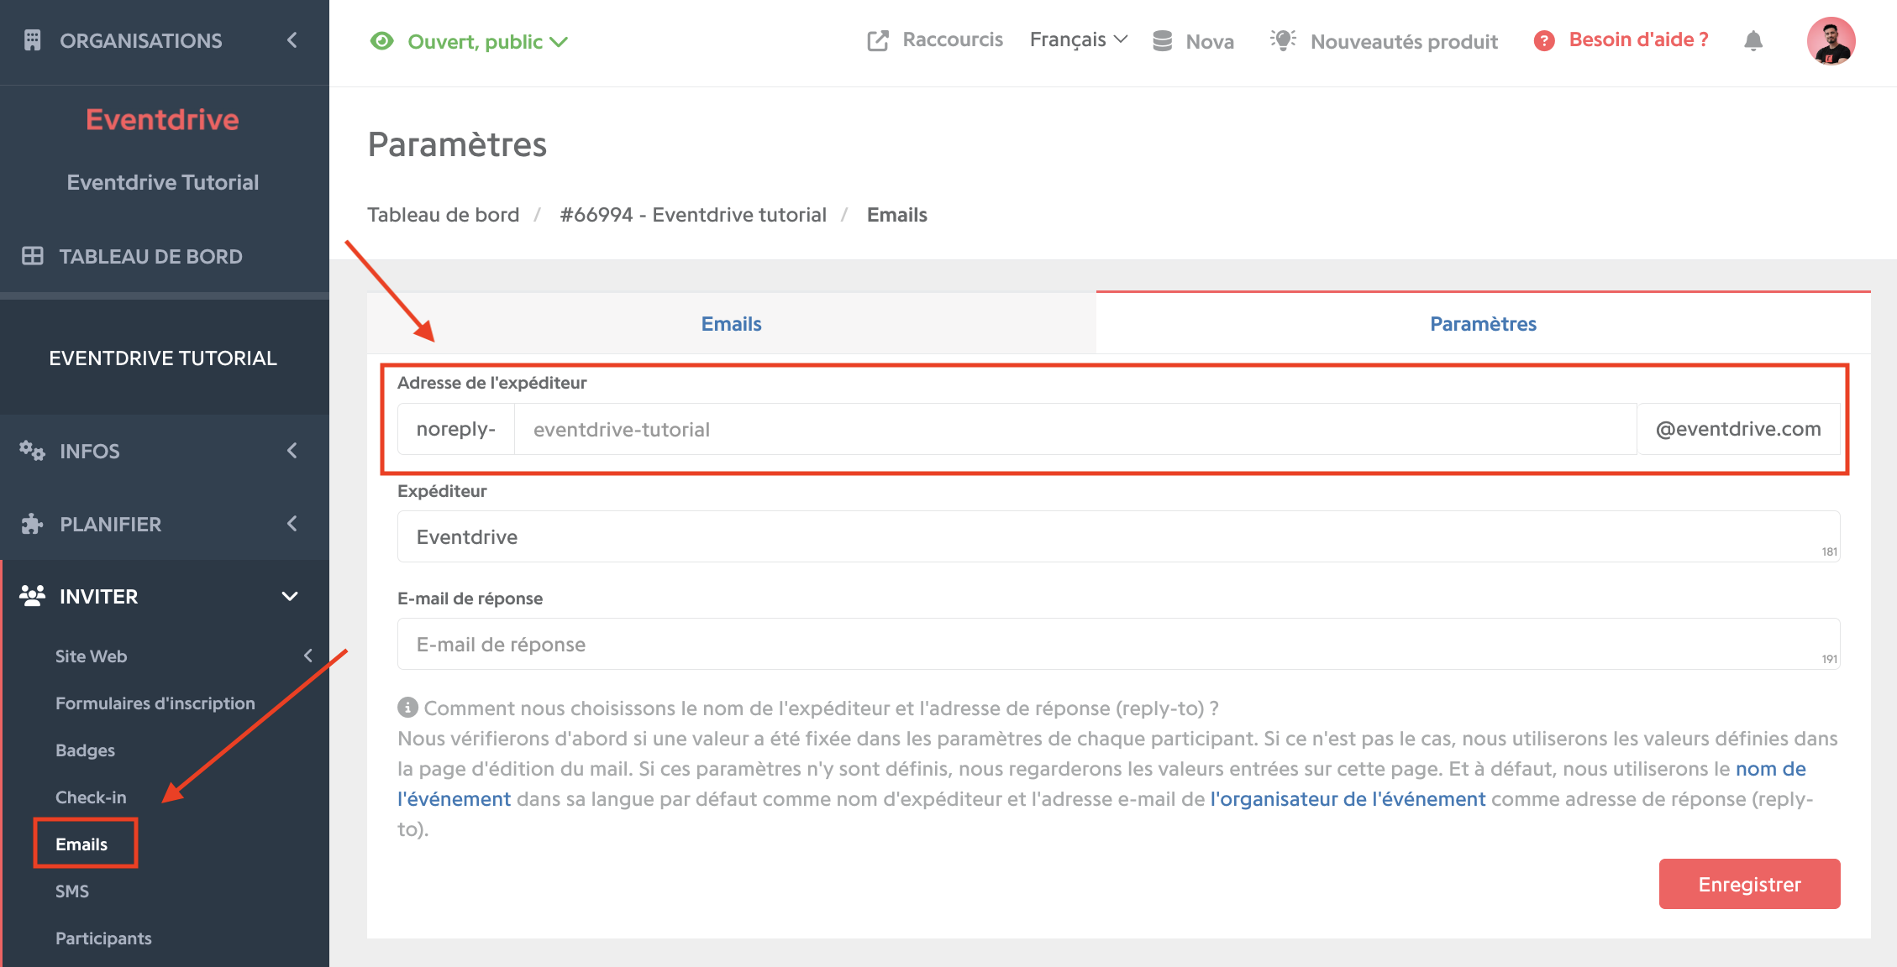Viewport: 1897px width, 967px height.
Task: Open user profile avatar
Action: click(1831, 40)
